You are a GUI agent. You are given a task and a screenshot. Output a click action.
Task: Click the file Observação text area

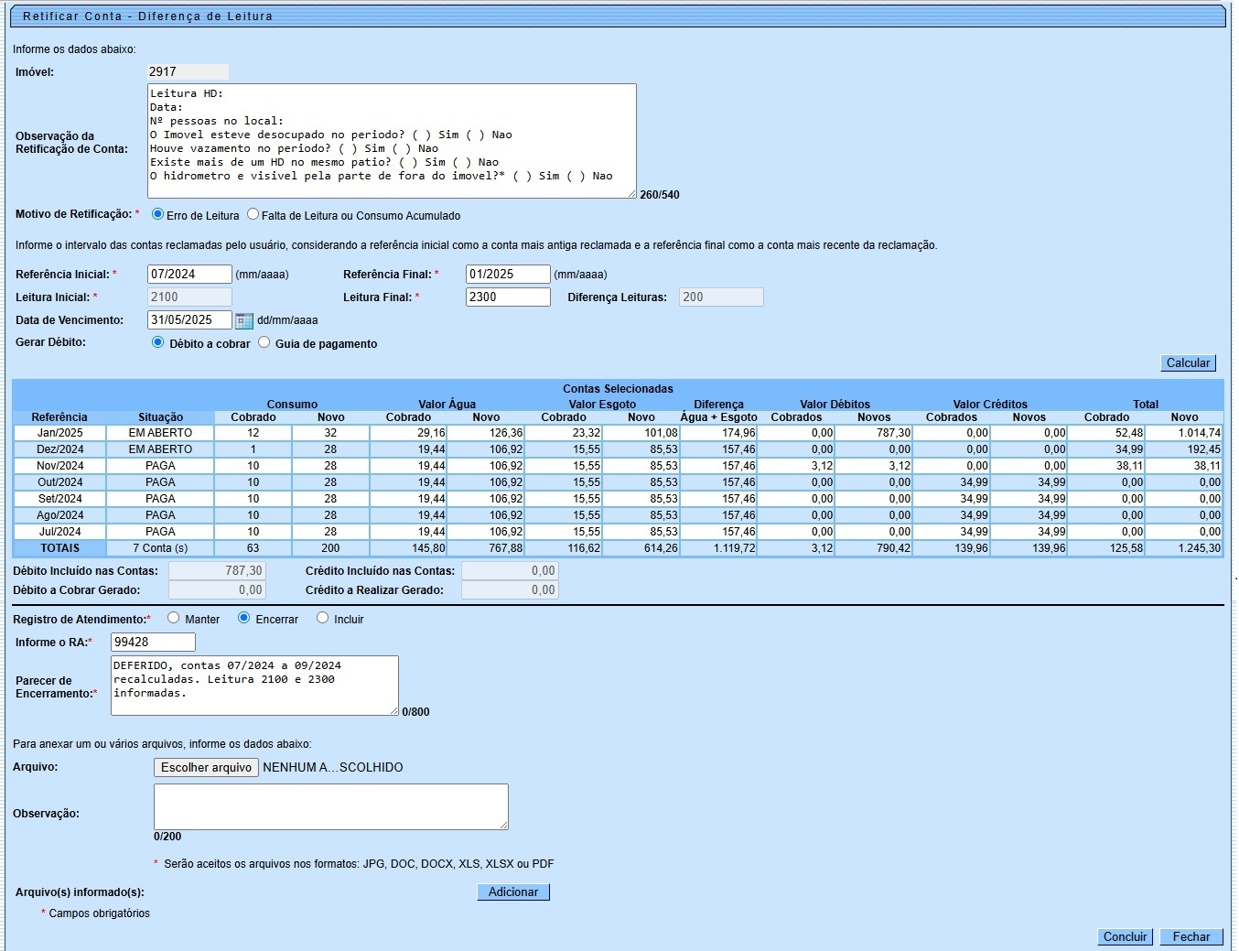[x=330, y=806]
